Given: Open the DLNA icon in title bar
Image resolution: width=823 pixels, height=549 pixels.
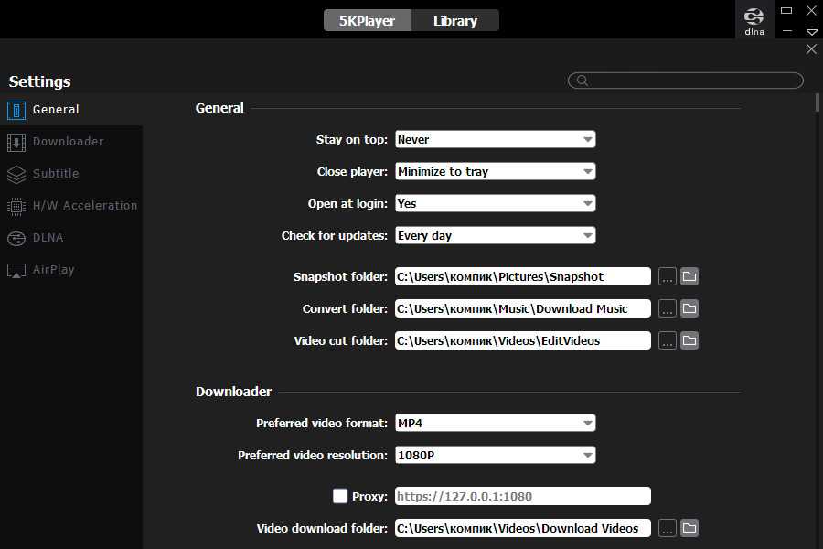Looking at the screenshot, I should (x=754, y=19).
